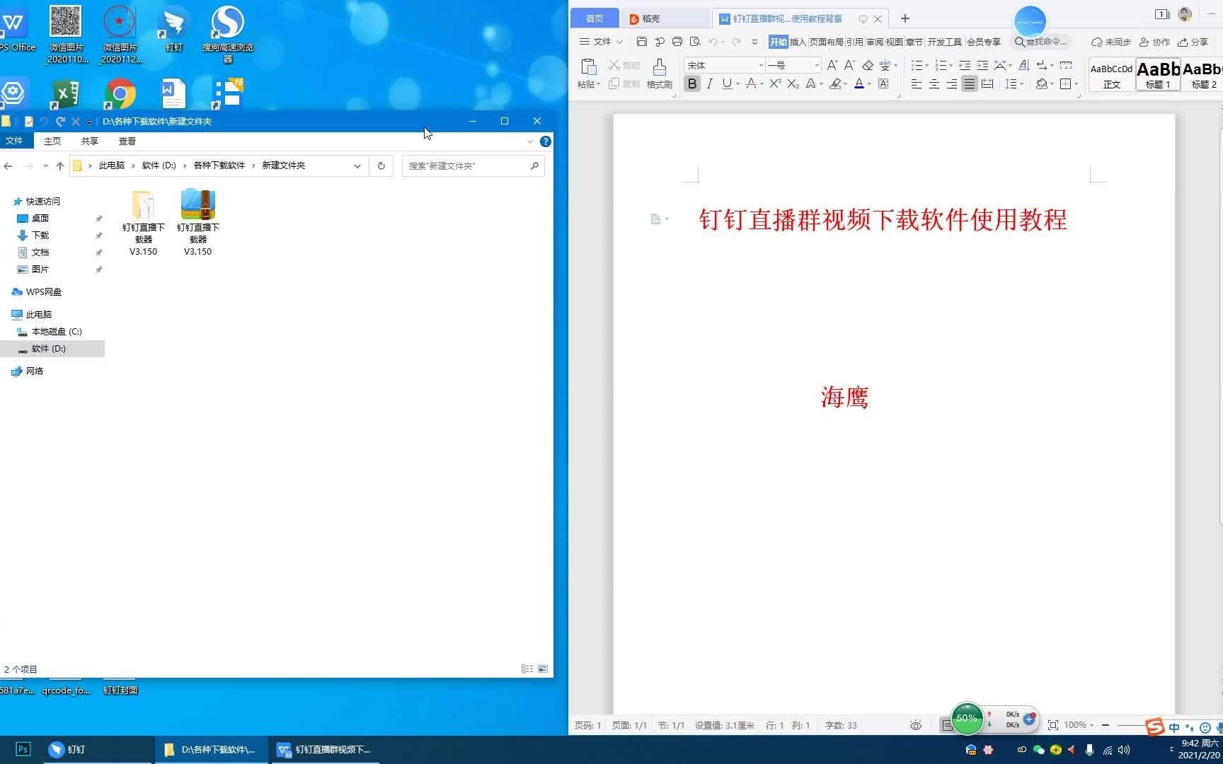1223x764 pixels.
Task: Open the 文件 menu in WPS
Action: [601, 42]
